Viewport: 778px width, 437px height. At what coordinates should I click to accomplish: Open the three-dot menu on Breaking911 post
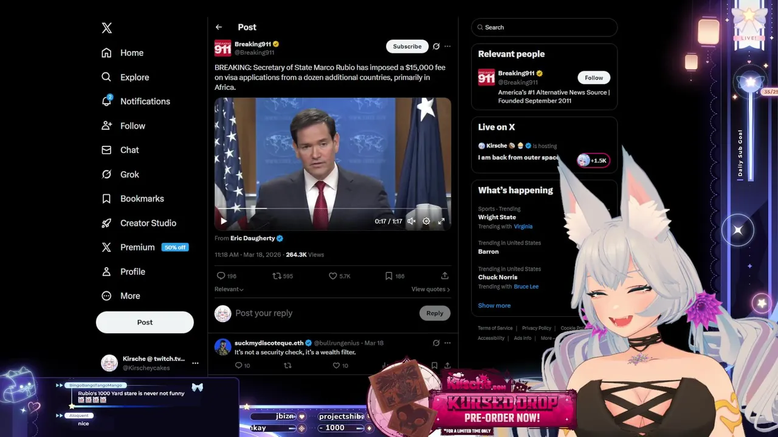coord(447,46)
